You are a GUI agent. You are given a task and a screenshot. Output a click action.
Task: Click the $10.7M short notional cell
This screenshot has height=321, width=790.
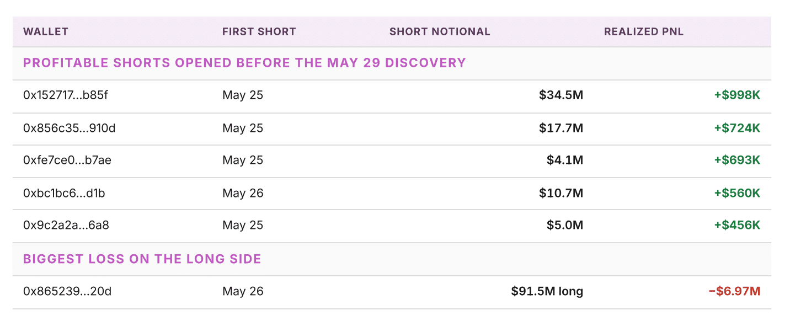click(x=561, y=193)
